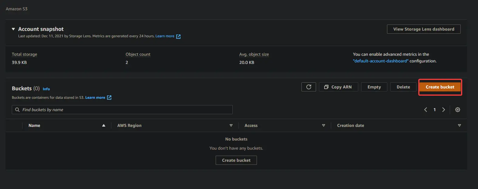Click the Avg. object size label
This screenshot has width=478, height=189.
point(254,54)
